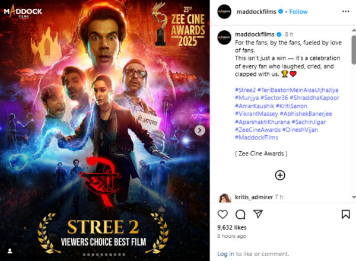Image resolution: width=356 pixels, height=261 pixels.
Task: Like the post with the heart icon
Action: pyautogui.click(x=223, y=214)
